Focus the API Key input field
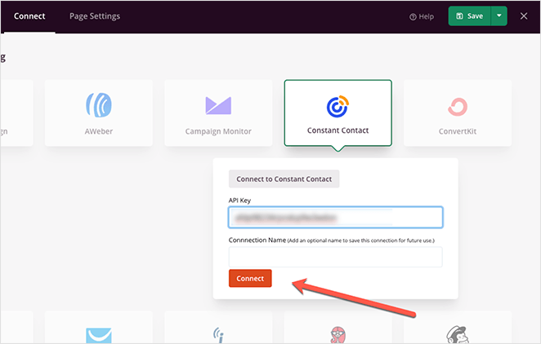Screen dimensions: 541x344 (x=336, y=218)
